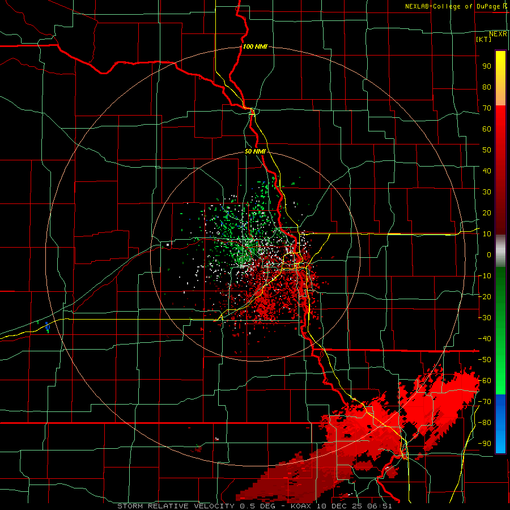Click the -90 value on velocity scale

point(484,444)
